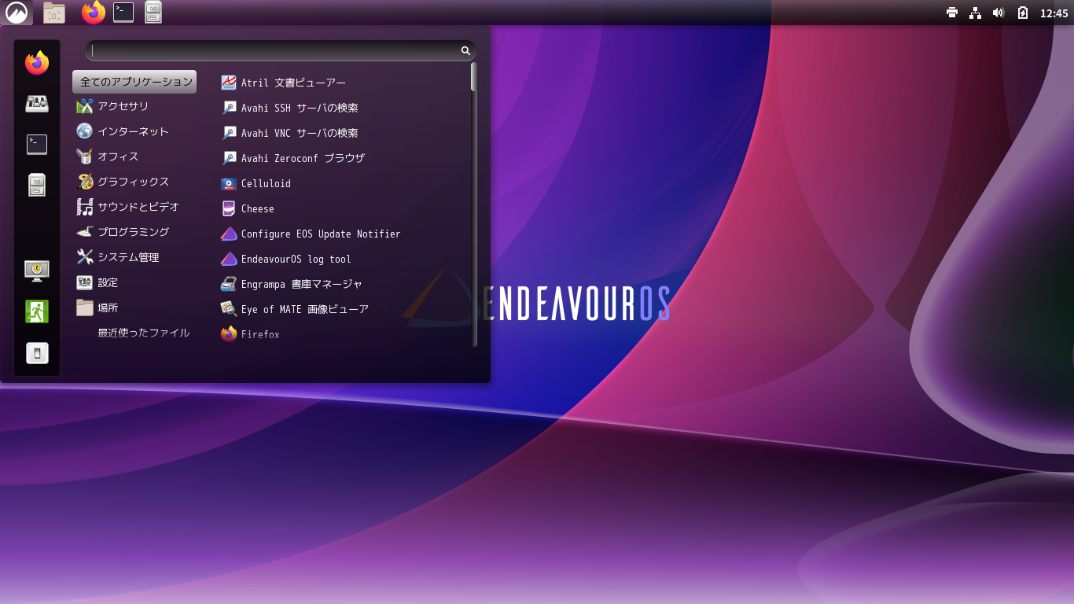Open the EndeavourOS main menu button
The width and height of the screenshot is (1074, 604).
coord(17,13)
